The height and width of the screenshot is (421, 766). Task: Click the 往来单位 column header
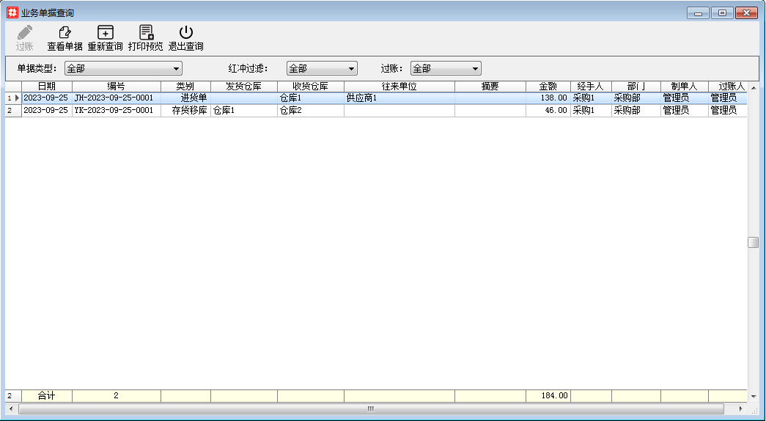point(399,87)
